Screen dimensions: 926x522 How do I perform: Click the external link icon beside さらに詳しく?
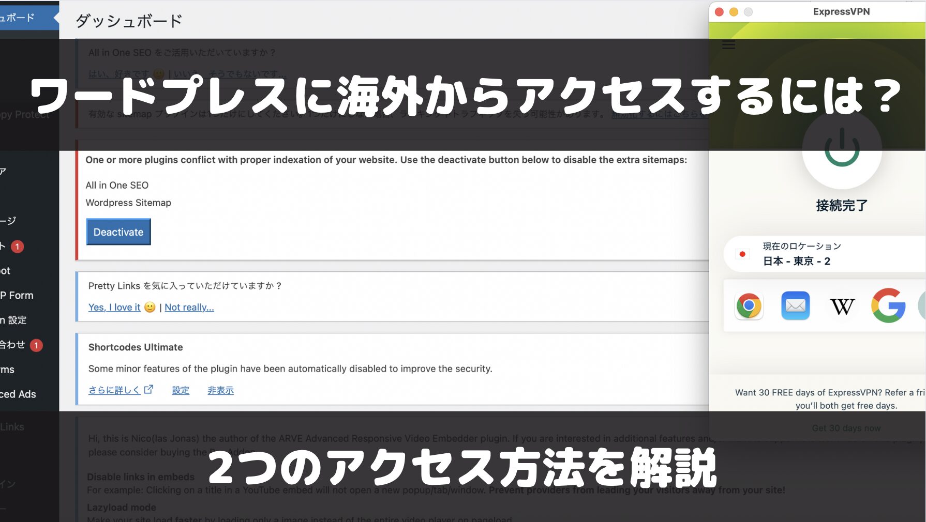point(148,389)
